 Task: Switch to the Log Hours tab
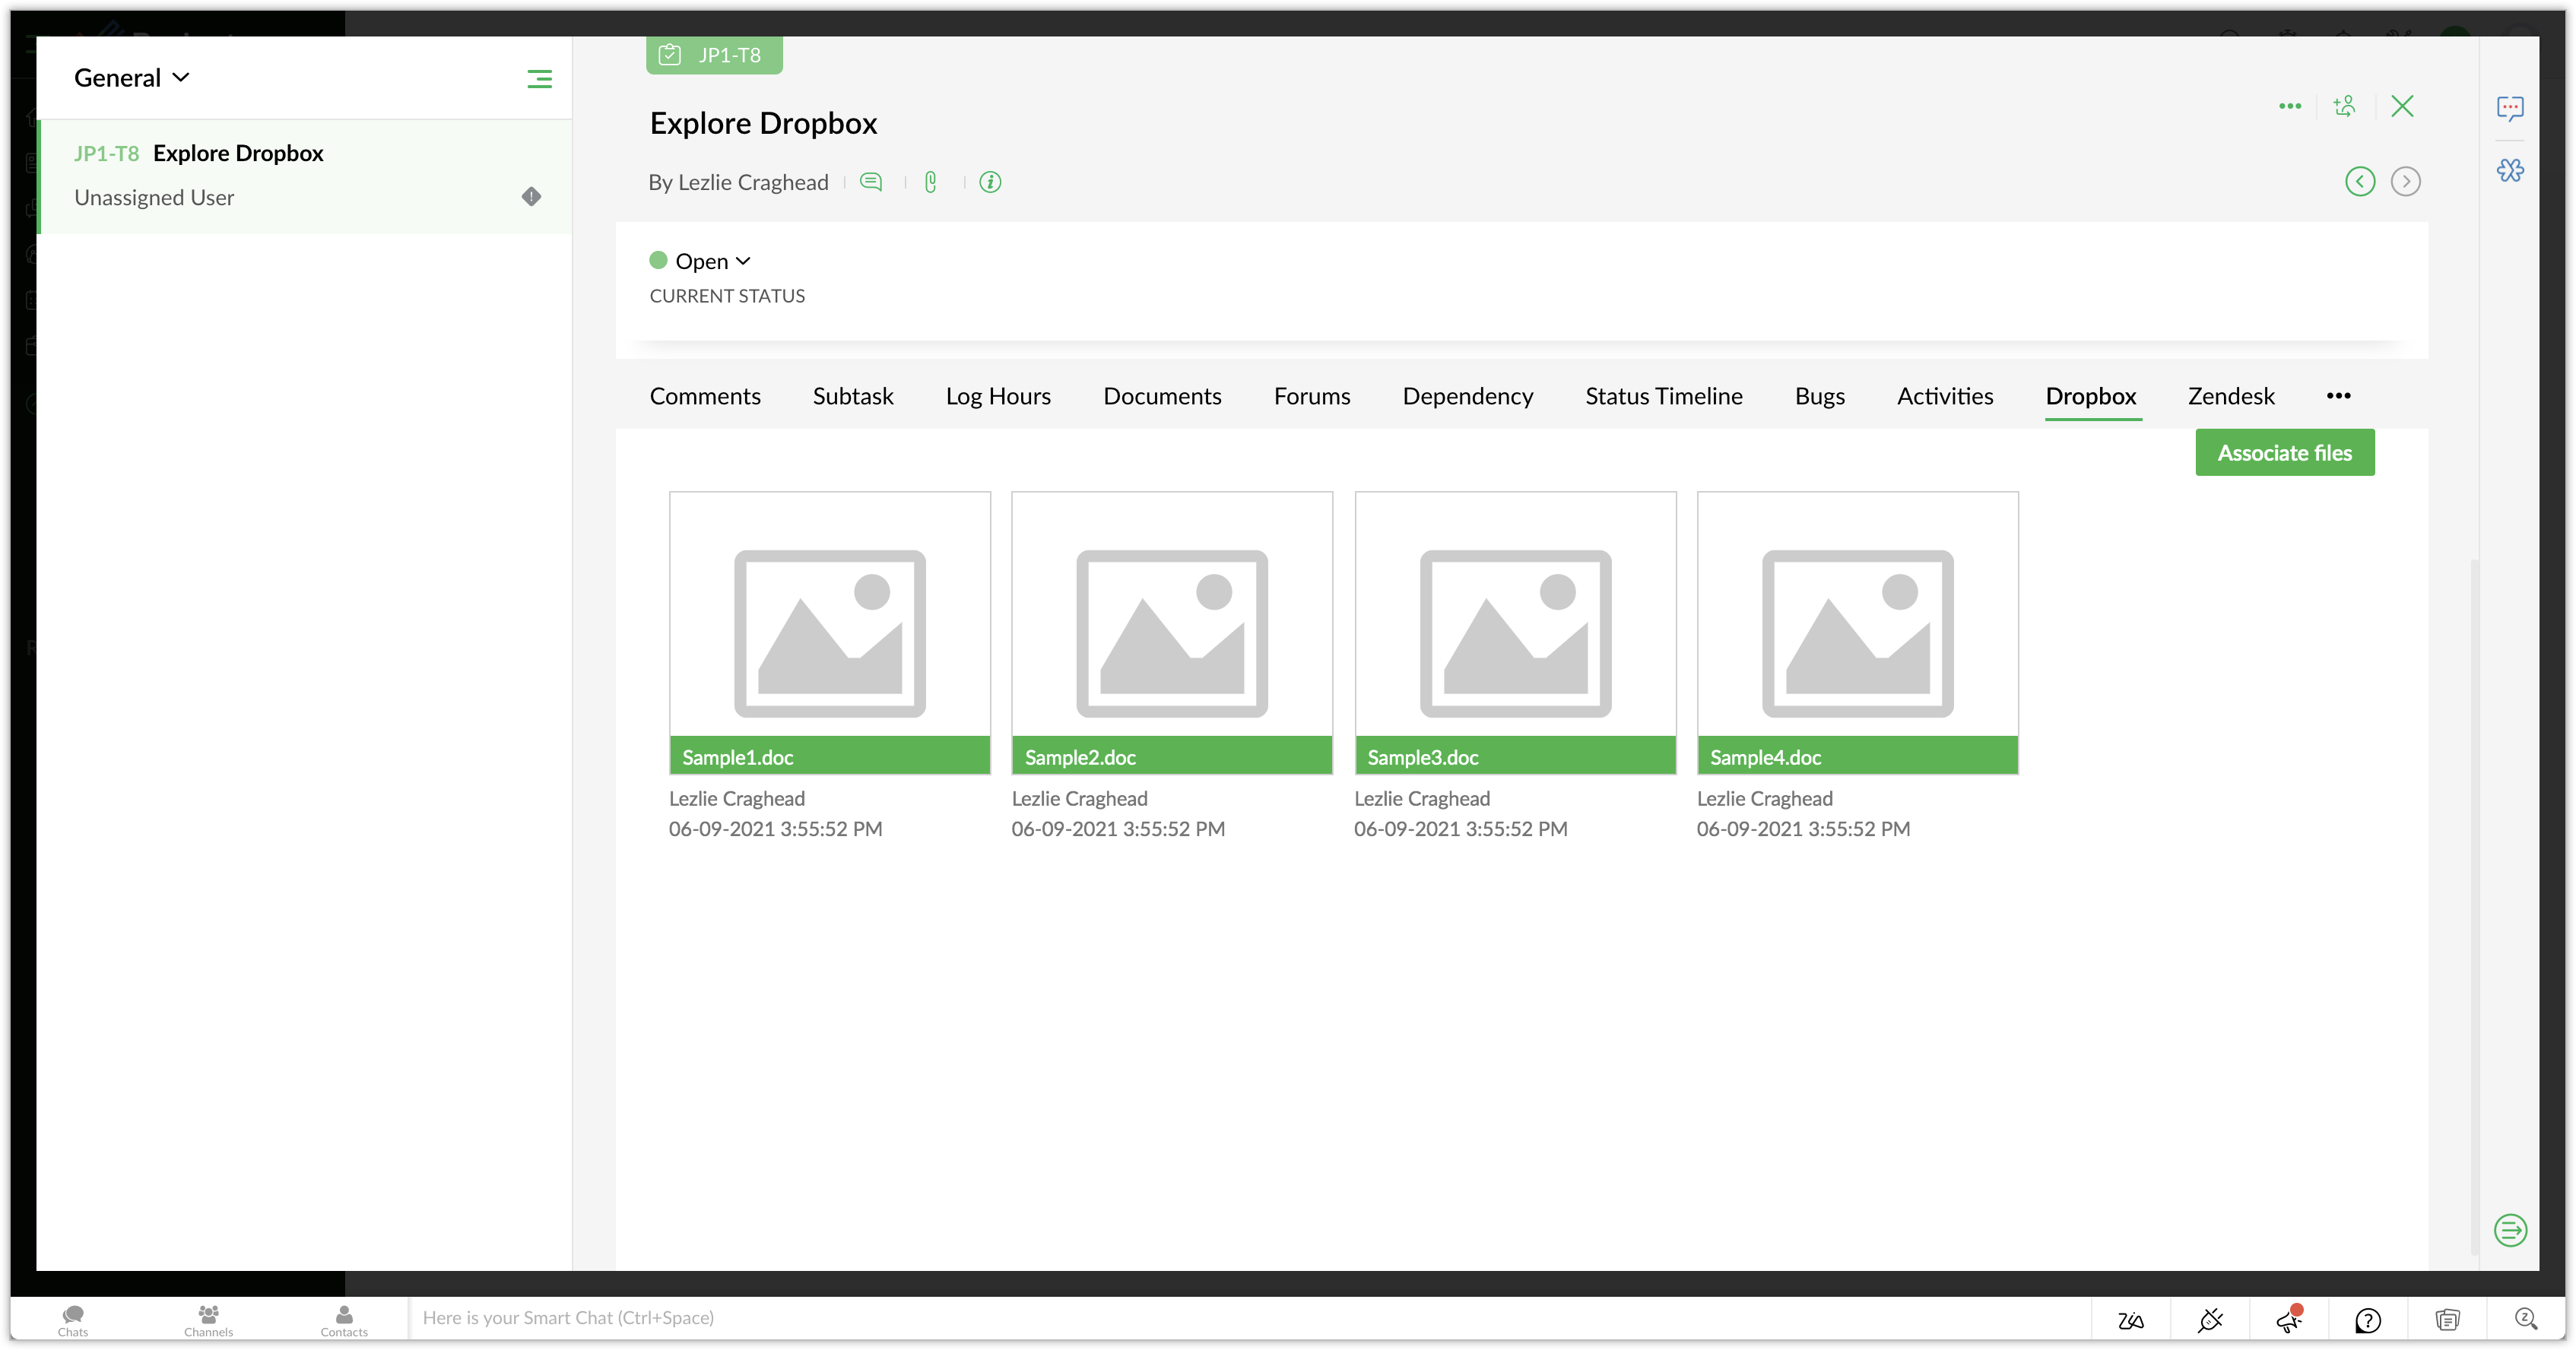997,396
